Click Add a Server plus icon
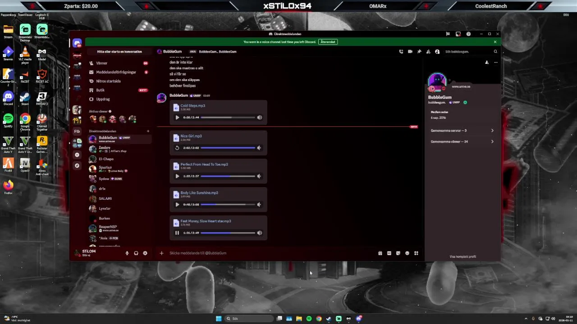 (77, 155)
